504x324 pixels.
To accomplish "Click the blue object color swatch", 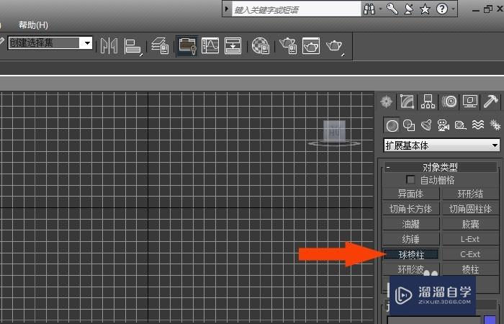I will (x=490, y=320).
